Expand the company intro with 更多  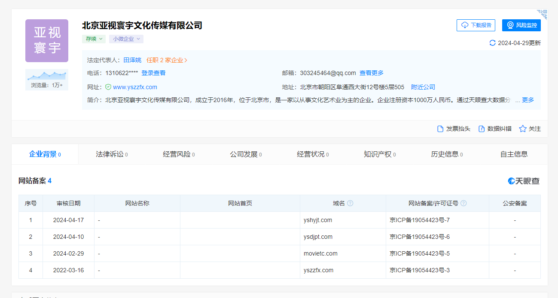click(528, 100)
